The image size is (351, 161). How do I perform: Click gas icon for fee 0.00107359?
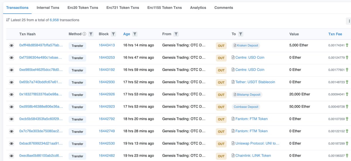[347, 119]
